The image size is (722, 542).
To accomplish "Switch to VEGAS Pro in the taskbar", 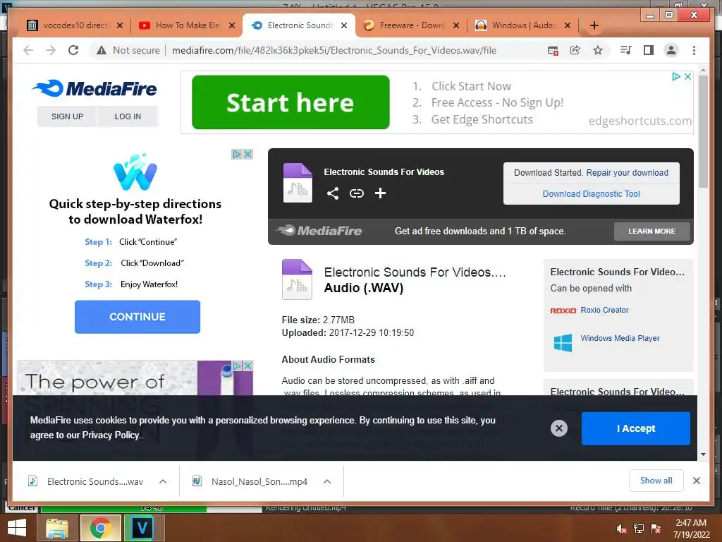I will 142,528.
